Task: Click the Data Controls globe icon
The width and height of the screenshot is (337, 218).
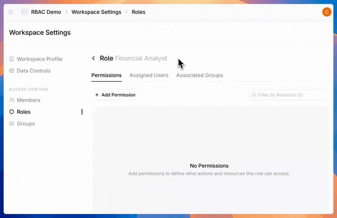Action: click(12, 71)
